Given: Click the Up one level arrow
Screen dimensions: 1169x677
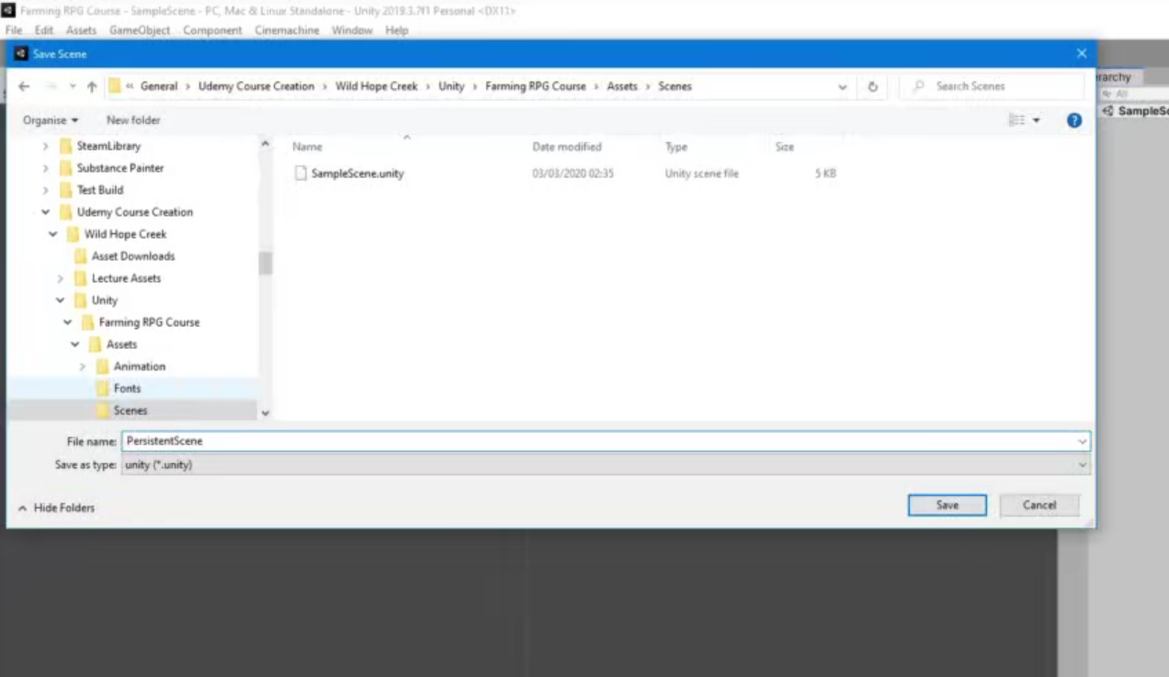Looking at the screenshot, I should 92,86.
